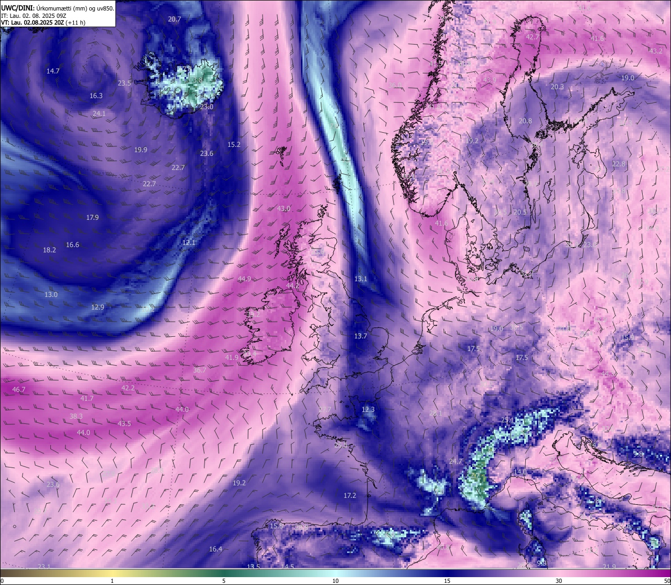This screenshot has height=585, width=671.
Task: Click the 23.0 value south of Iceland
Action: pyautogui.click(x=207, y=107)
